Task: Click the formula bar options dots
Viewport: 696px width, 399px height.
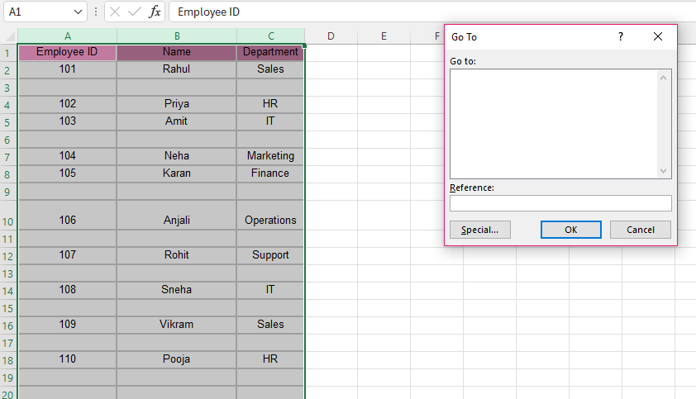Action: point(96,12)
